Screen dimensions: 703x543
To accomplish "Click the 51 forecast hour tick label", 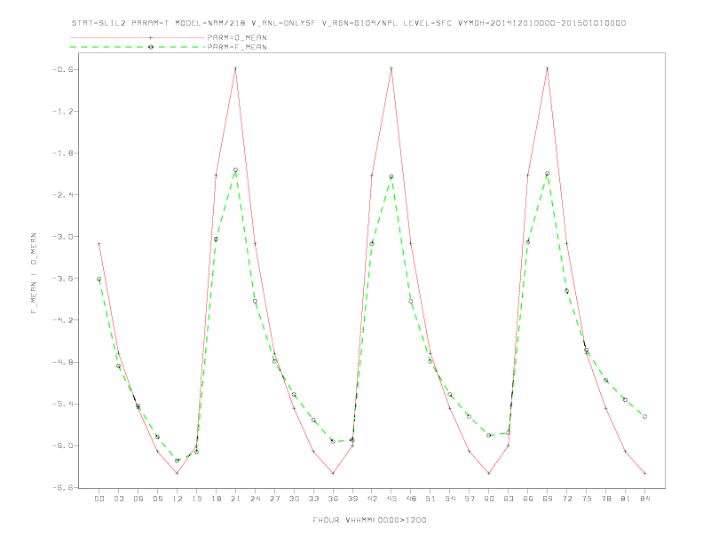I will pos(430,499).
